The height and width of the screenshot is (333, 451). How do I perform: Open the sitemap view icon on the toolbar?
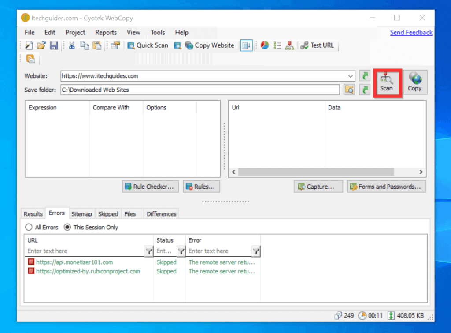pos(289,45)
